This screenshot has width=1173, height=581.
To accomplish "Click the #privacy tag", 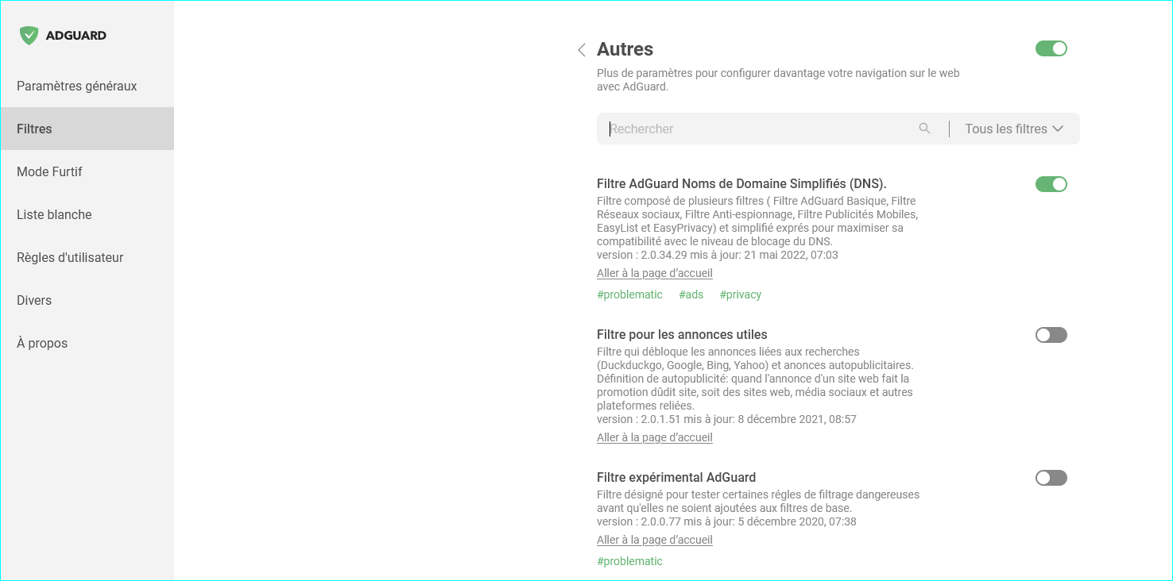I will click(x=740, y=294).
